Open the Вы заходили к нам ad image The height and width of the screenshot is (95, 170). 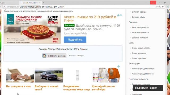pyautogui.click(x=20, y=75)
